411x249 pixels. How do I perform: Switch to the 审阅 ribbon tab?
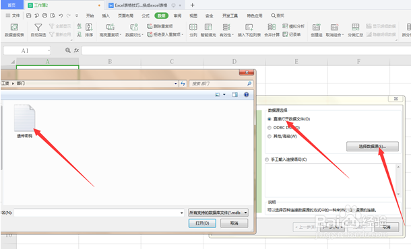(x=177, y=15)
